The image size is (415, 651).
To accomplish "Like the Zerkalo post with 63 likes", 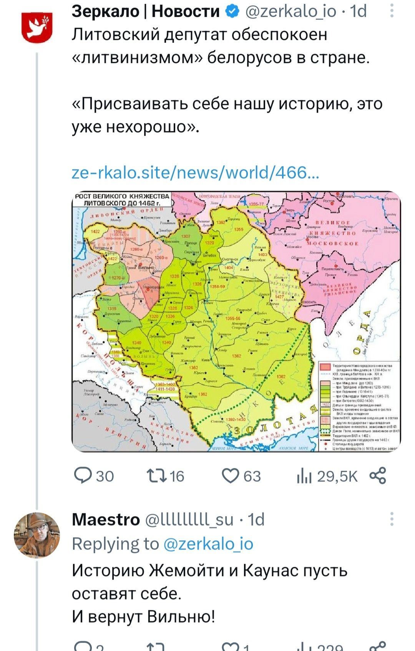I will coord(241,476).
